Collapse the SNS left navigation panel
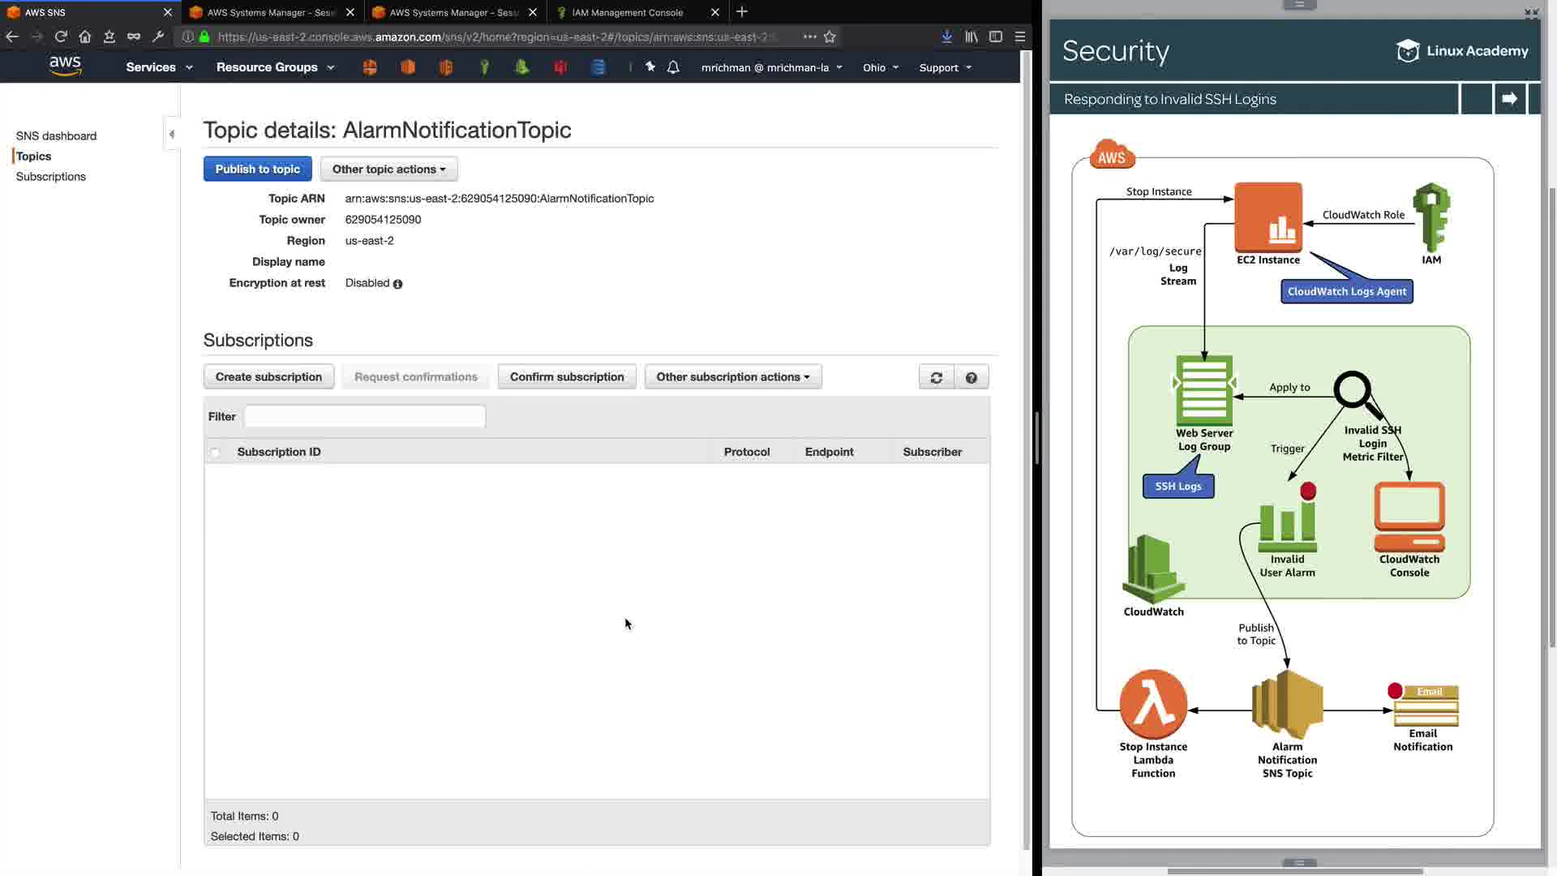Viewport: 1557px width, 876px height. click(x=171, y=135)
